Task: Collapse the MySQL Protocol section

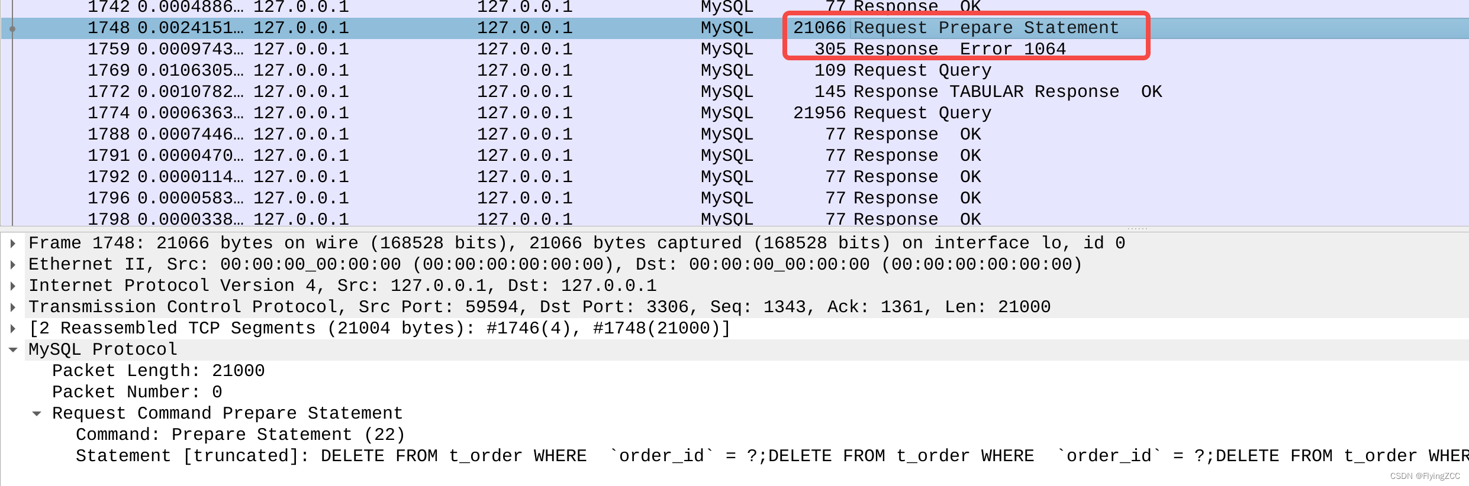Action: click(x=13, y=349)
